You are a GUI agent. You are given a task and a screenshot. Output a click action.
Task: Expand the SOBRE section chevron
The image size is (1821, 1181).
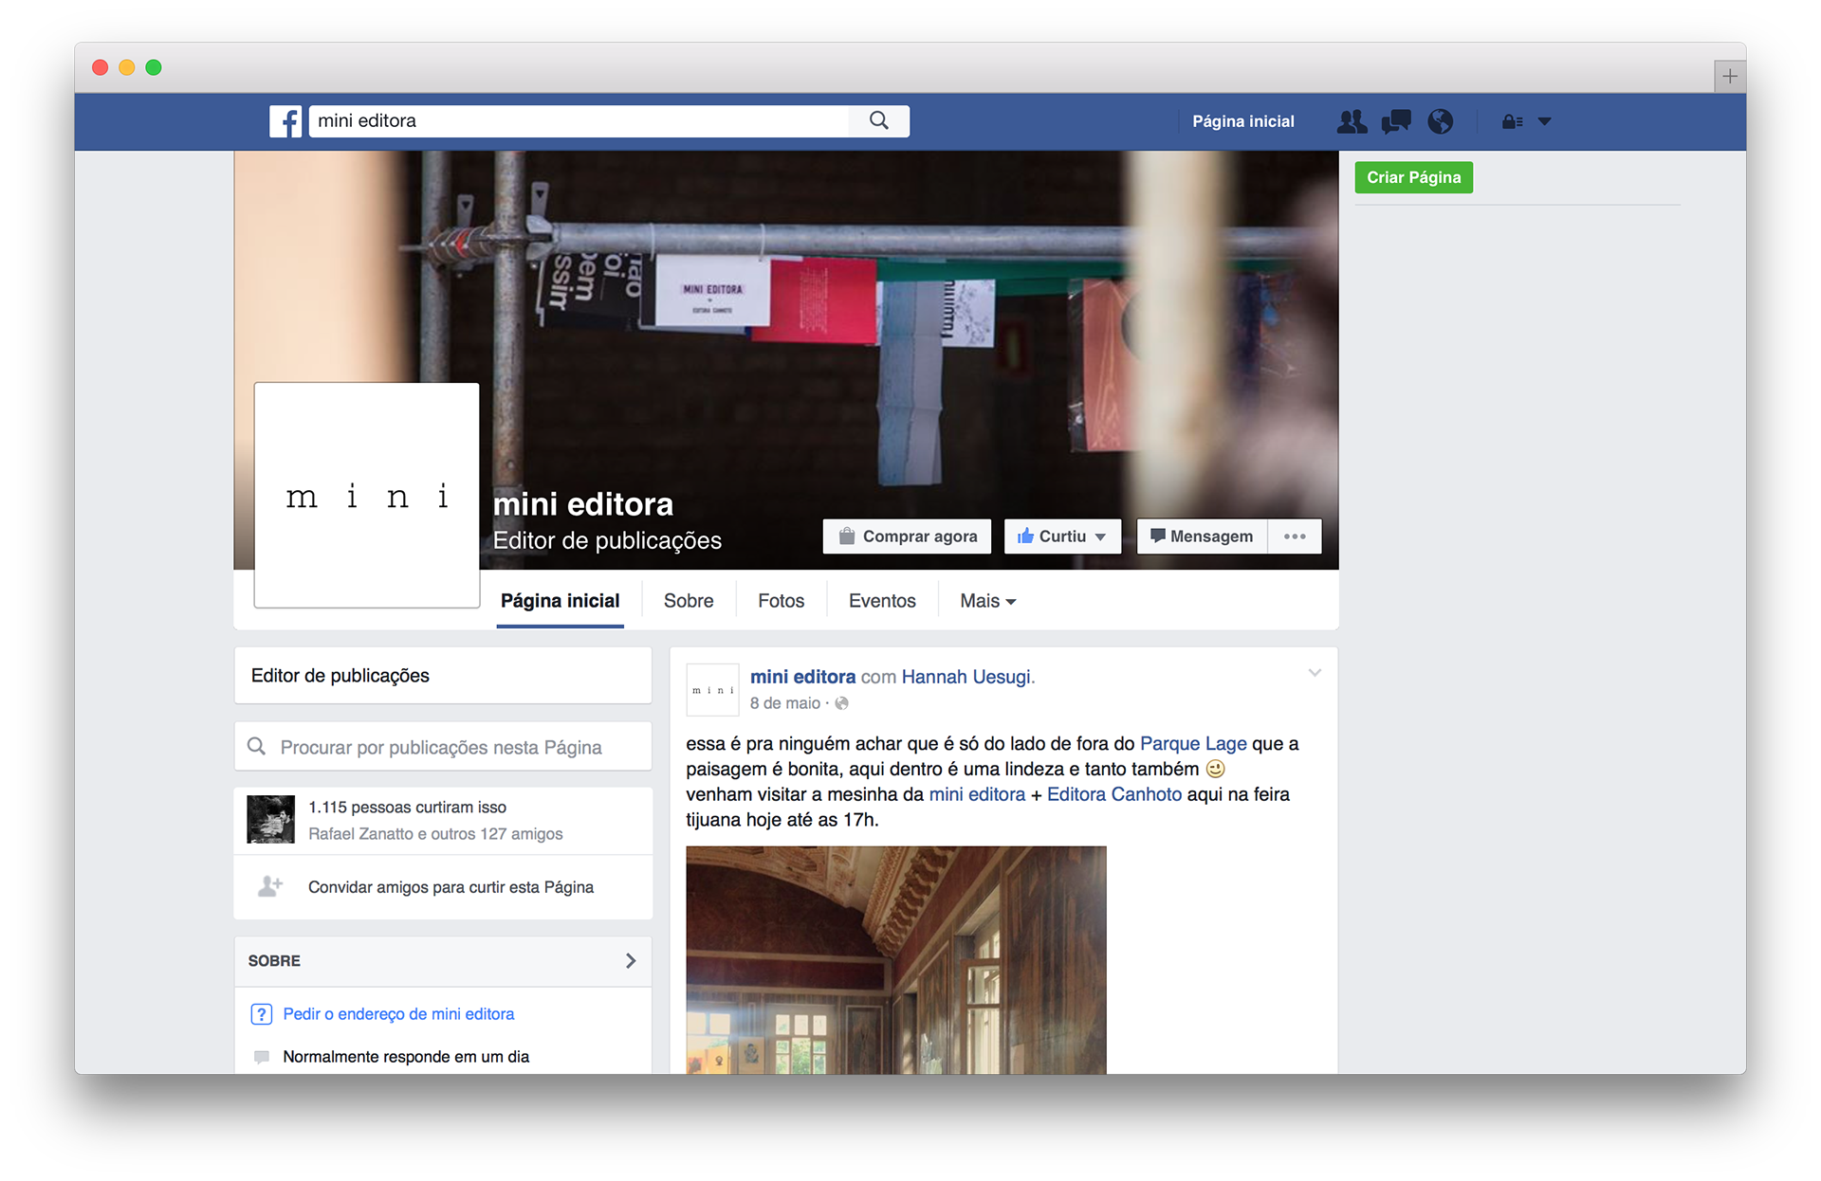631,961
